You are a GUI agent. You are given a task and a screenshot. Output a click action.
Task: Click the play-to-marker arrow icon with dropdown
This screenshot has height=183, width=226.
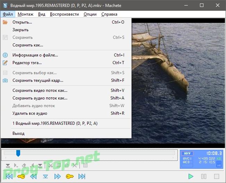point(16,165)
